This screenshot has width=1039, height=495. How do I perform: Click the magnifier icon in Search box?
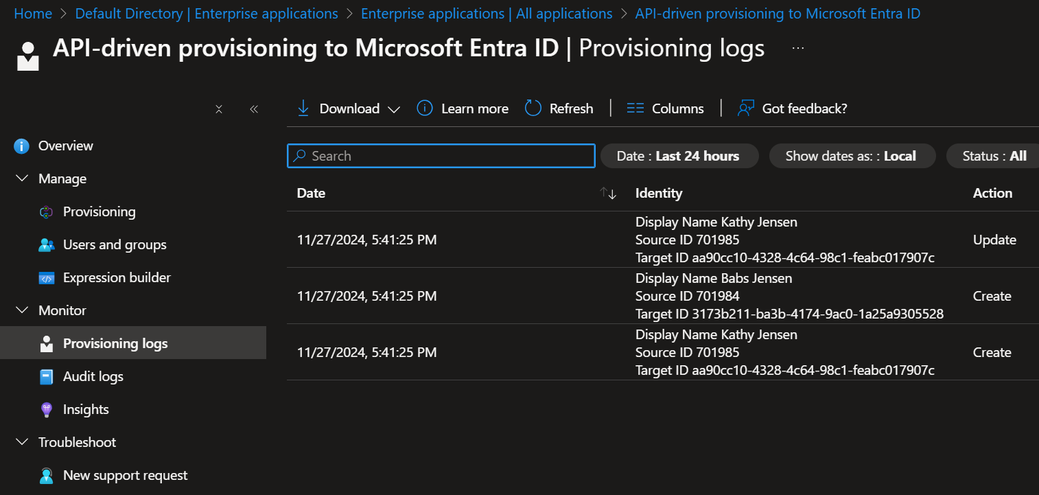(x=299, y=156)
